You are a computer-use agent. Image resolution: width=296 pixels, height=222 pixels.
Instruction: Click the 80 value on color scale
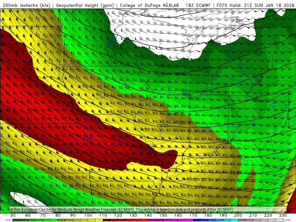(x=58, y=215)
